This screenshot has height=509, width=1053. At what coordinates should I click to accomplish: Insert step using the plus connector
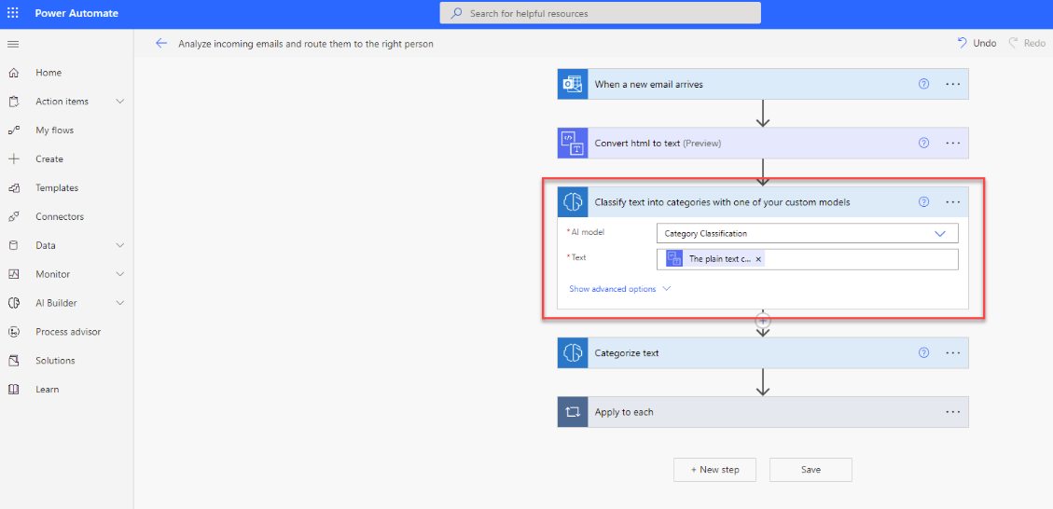(762, 321)
